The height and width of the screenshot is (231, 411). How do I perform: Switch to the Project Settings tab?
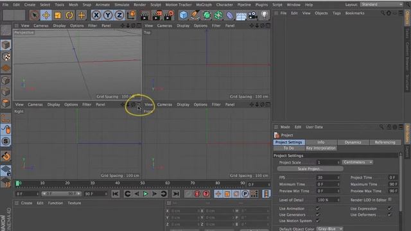[288, 142]
